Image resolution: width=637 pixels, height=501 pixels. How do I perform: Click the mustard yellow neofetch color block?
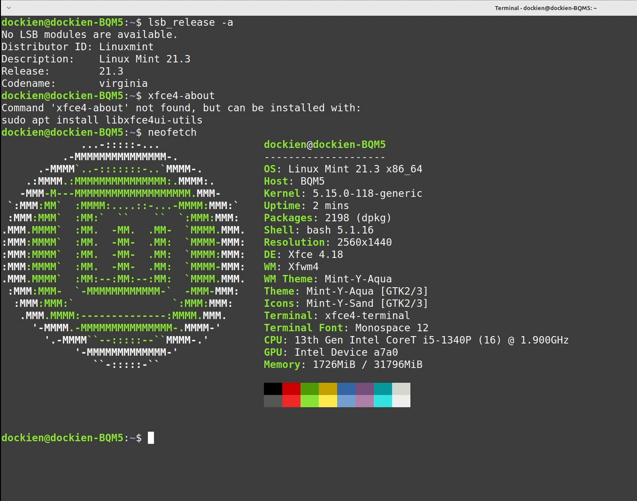tap(328, 389)
